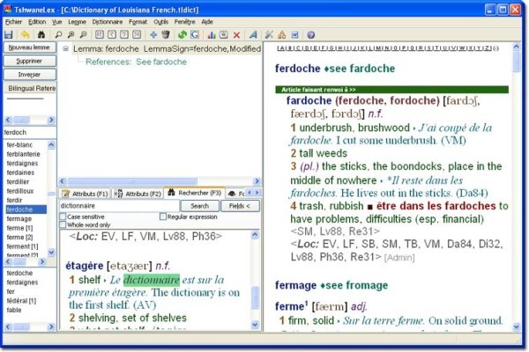Jump to first entry navigation icon

tap(99, 34)
